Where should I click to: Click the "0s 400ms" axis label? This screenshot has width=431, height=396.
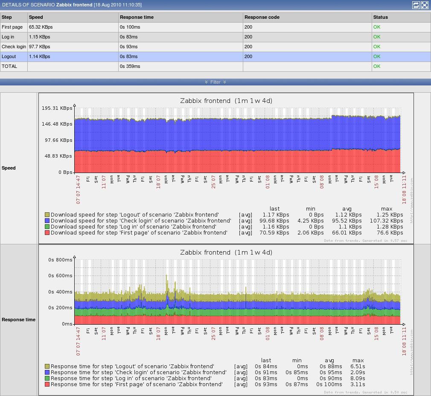click(60, 292)
